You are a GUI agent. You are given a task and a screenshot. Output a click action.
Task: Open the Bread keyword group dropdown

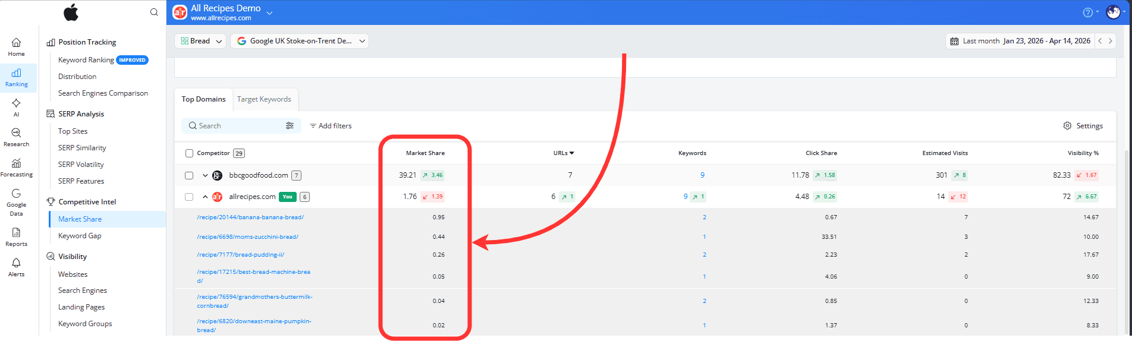click(x=200, y=41)
